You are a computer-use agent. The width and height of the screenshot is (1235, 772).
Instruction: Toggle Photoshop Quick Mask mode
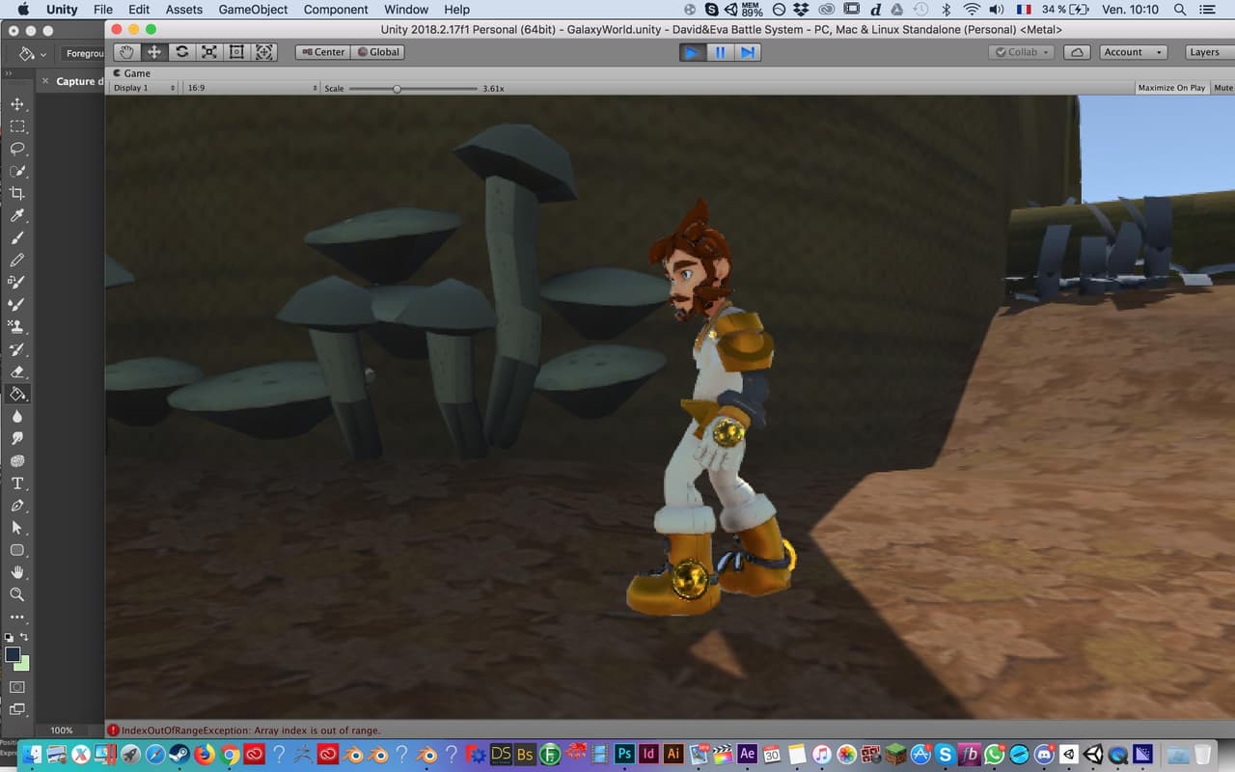pos(17,687)
